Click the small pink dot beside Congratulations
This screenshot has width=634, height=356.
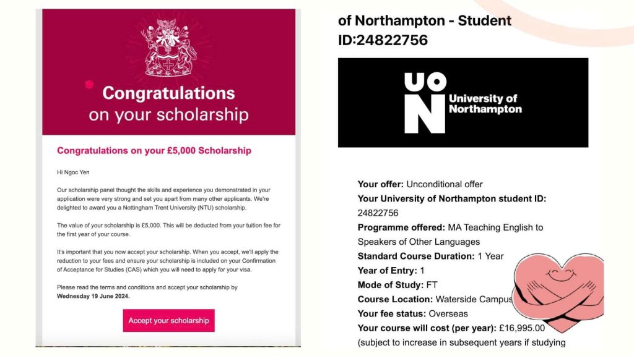[89, 85]
